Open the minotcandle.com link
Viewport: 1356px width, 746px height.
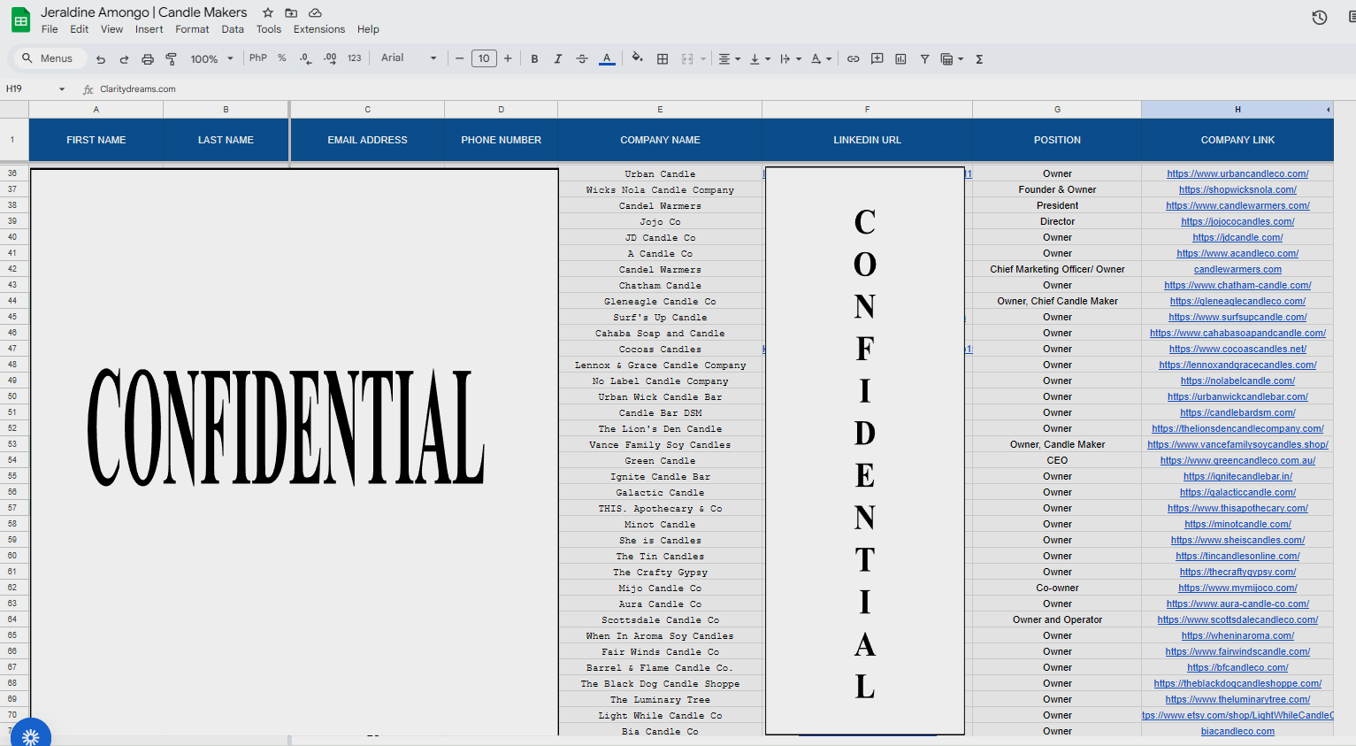click(1237, 525)
